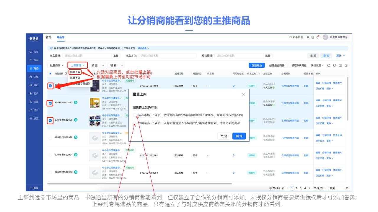Close the 批量上架 dialog with the X
This screenshot has width=378, height=212.
click(x=243, y=94)
